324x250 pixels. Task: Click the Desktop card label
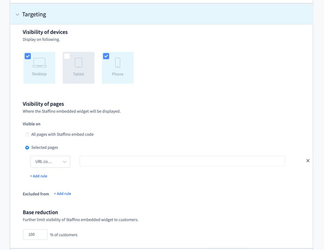coord(39,74)
